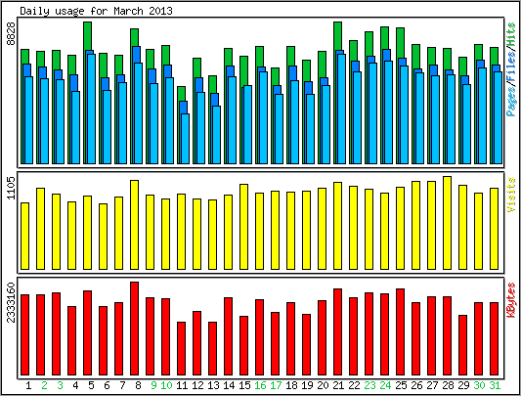The width and height of the screenshot is (521, 396).
Task: Select the yellow Visits bar for day 28
Action: click(x=448, y=223)
